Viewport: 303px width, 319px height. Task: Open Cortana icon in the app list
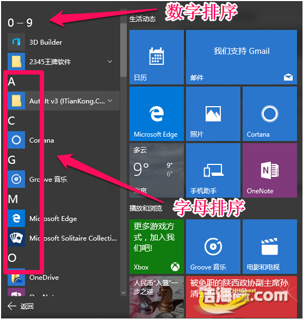(x=16, y=140)
